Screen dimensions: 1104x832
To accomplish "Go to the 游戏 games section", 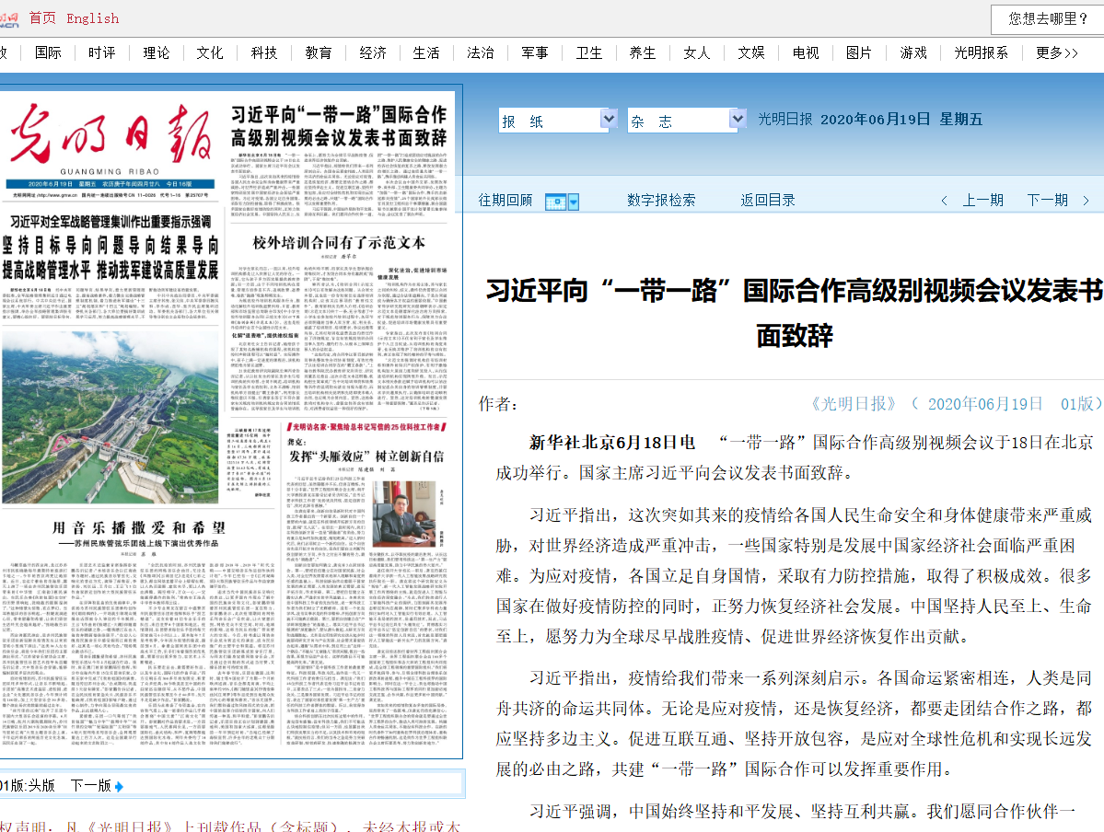I will click(x=913, y=52).
